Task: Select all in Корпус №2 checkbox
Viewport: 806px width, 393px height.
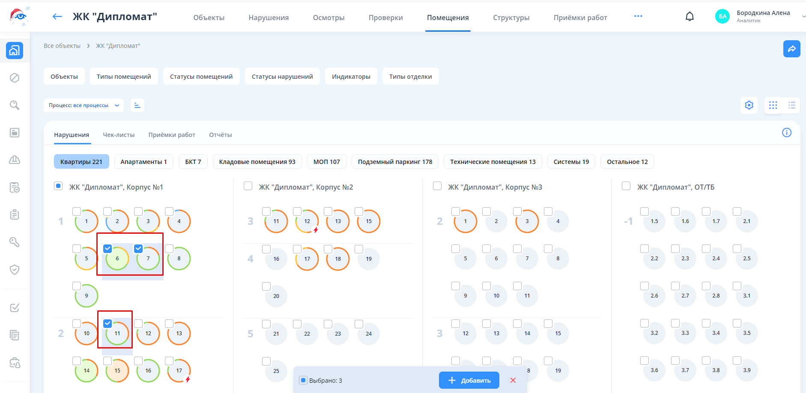Action: pyautogui.click(x=248, y=186)
